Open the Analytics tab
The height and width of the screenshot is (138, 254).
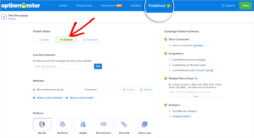tap(136, 6)
